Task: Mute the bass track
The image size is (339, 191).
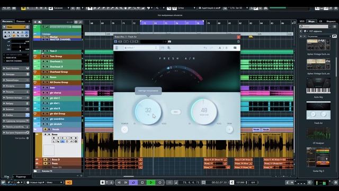Action: (x=43, y=88)
